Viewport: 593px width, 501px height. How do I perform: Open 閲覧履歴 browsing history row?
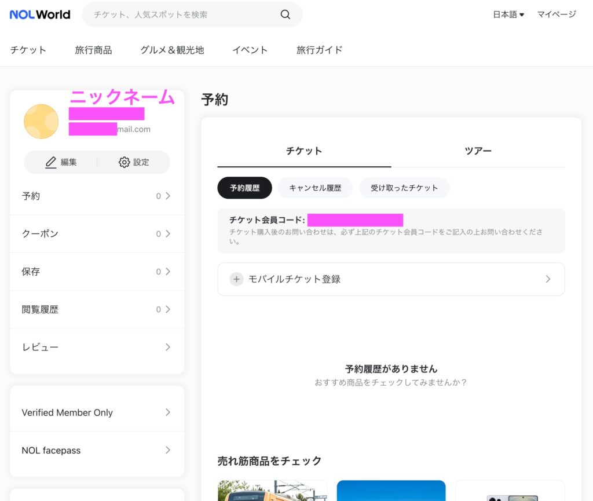coord(97,309)
